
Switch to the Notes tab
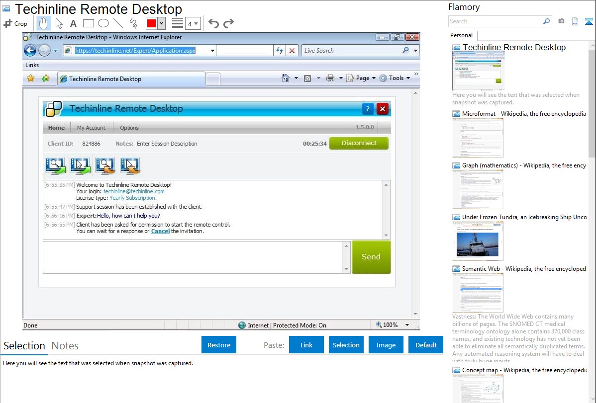[x=65, y=346]
